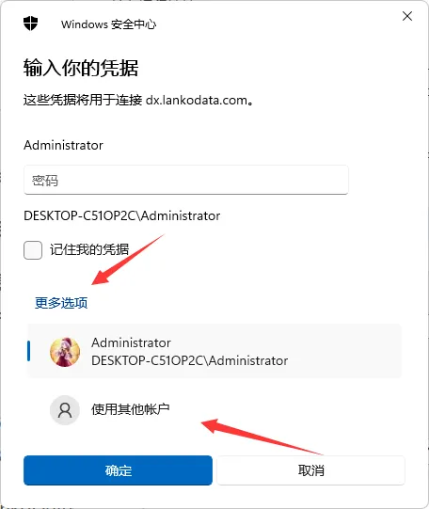Image resolution: width=429 pixels, height=509 pixels.
Task: Click the DESKTOP-C51OP2C\Administrator text below password field
Action: (122, 215)
